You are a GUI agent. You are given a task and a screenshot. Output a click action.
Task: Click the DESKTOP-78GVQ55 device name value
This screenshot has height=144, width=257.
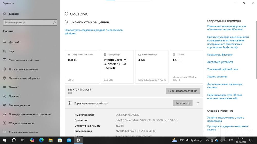(x=127, y=115)
